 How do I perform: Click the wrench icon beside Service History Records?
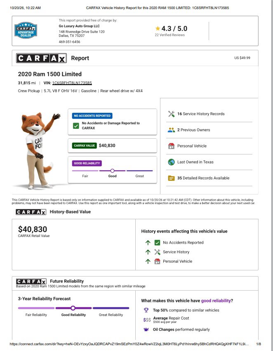click(x=171, y=114)
